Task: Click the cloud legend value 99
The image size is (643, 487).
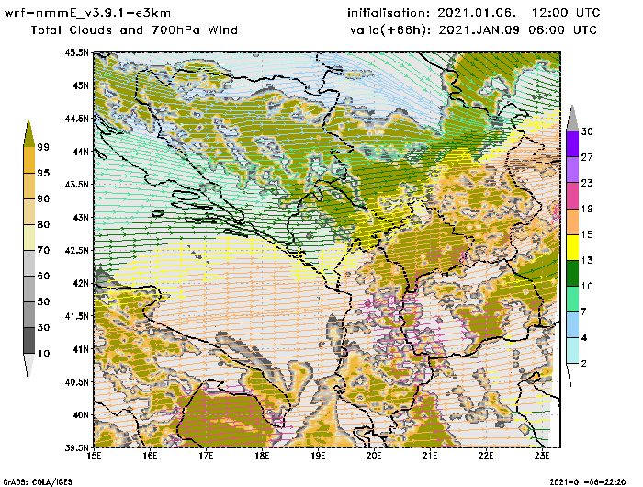Action: (43, 147)
